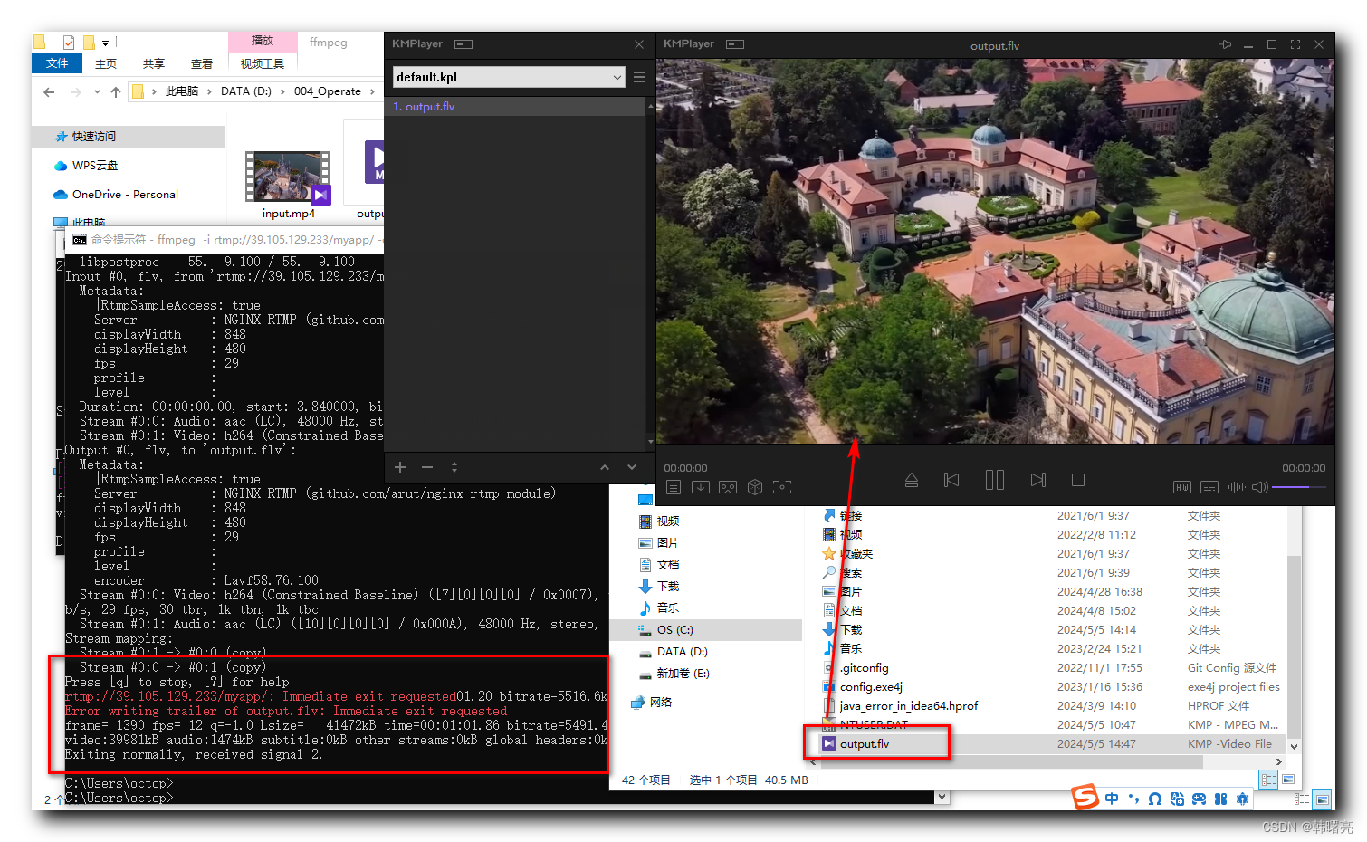Toggle HW hardware acceleration
The width and height of the screenshot is (1367, 842).
tap(1181, 487)
